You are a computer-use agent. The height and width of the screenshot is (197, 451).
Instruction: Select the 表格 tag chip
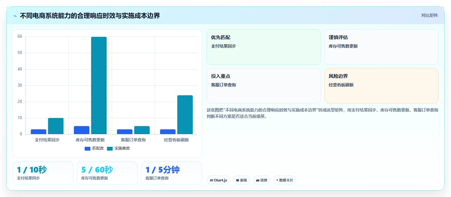pyautogui.click(x=241, y=180)
